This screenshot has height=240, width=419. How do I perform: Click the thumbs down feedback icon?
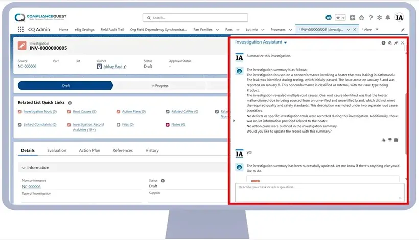pos(389,139)
